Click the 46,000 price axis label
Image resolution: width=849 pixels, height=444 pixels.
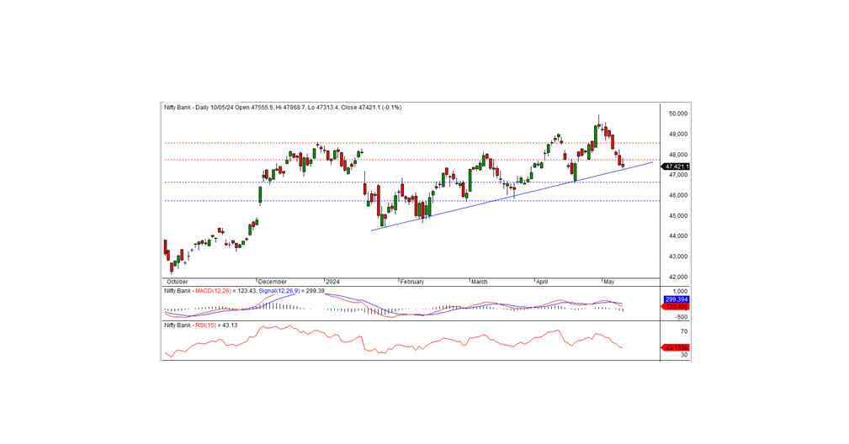click(x=678, y=195)
